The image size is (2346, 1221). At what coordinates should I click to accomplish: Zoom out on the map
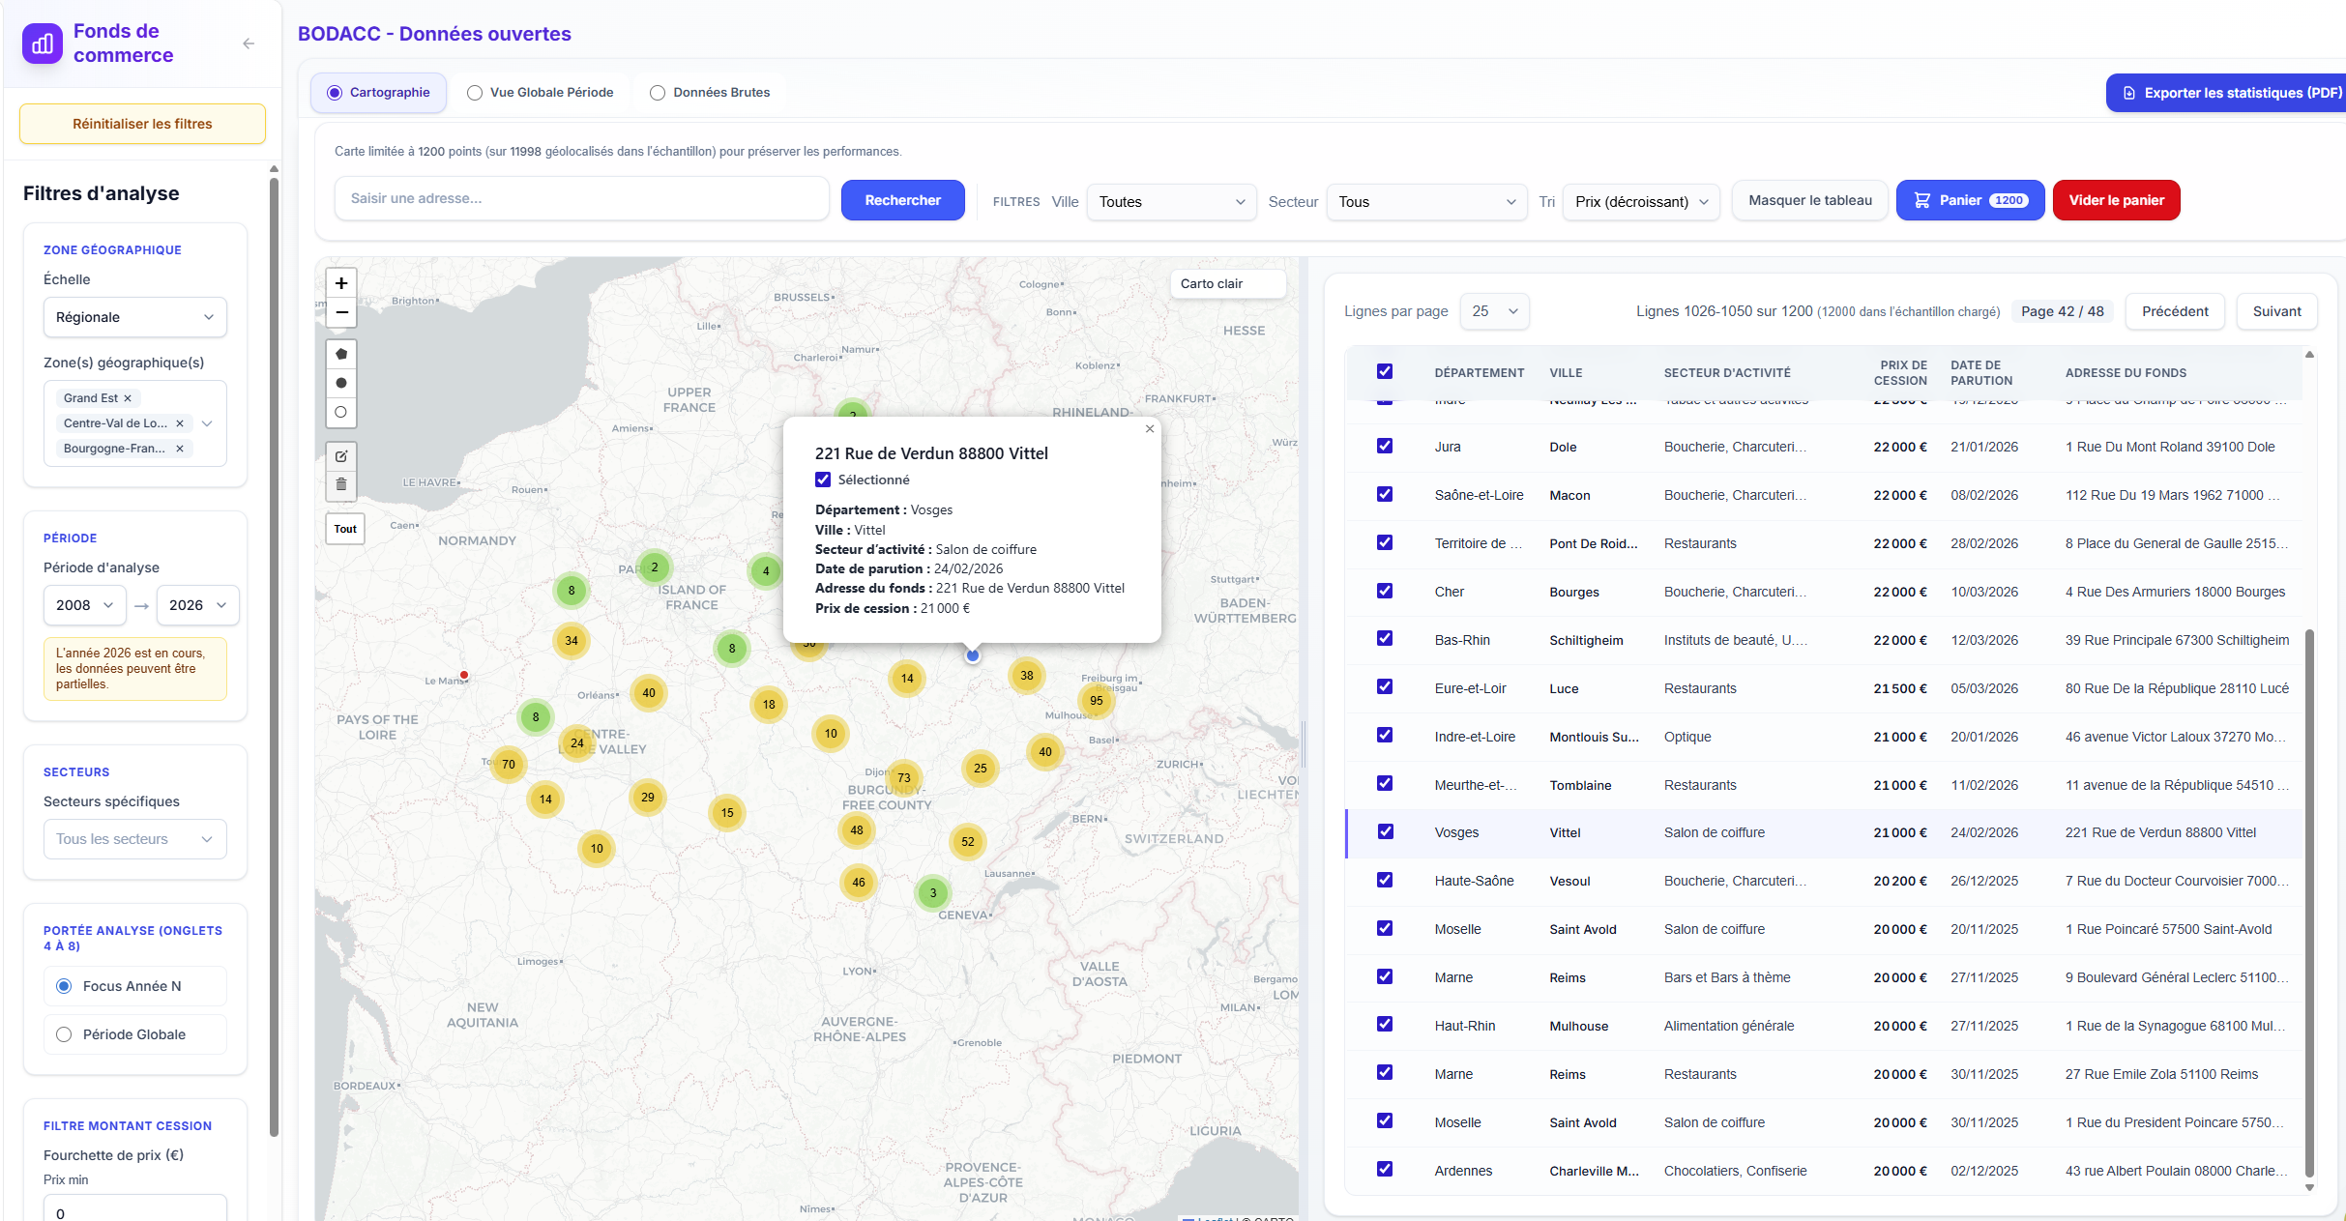[341, 312]
